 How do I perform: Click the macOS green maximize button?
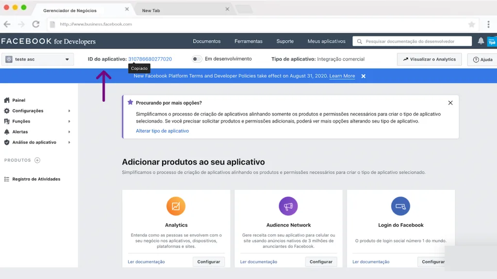pyautogui.click(x=24, y=7)
